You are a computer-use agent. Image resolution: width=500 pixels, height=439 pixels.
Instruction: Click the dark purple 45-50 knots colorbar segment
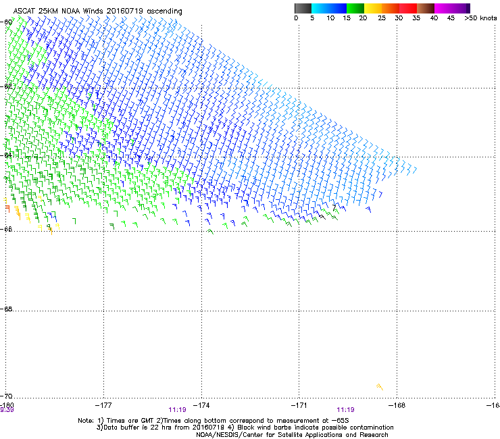tap(461, 8)
